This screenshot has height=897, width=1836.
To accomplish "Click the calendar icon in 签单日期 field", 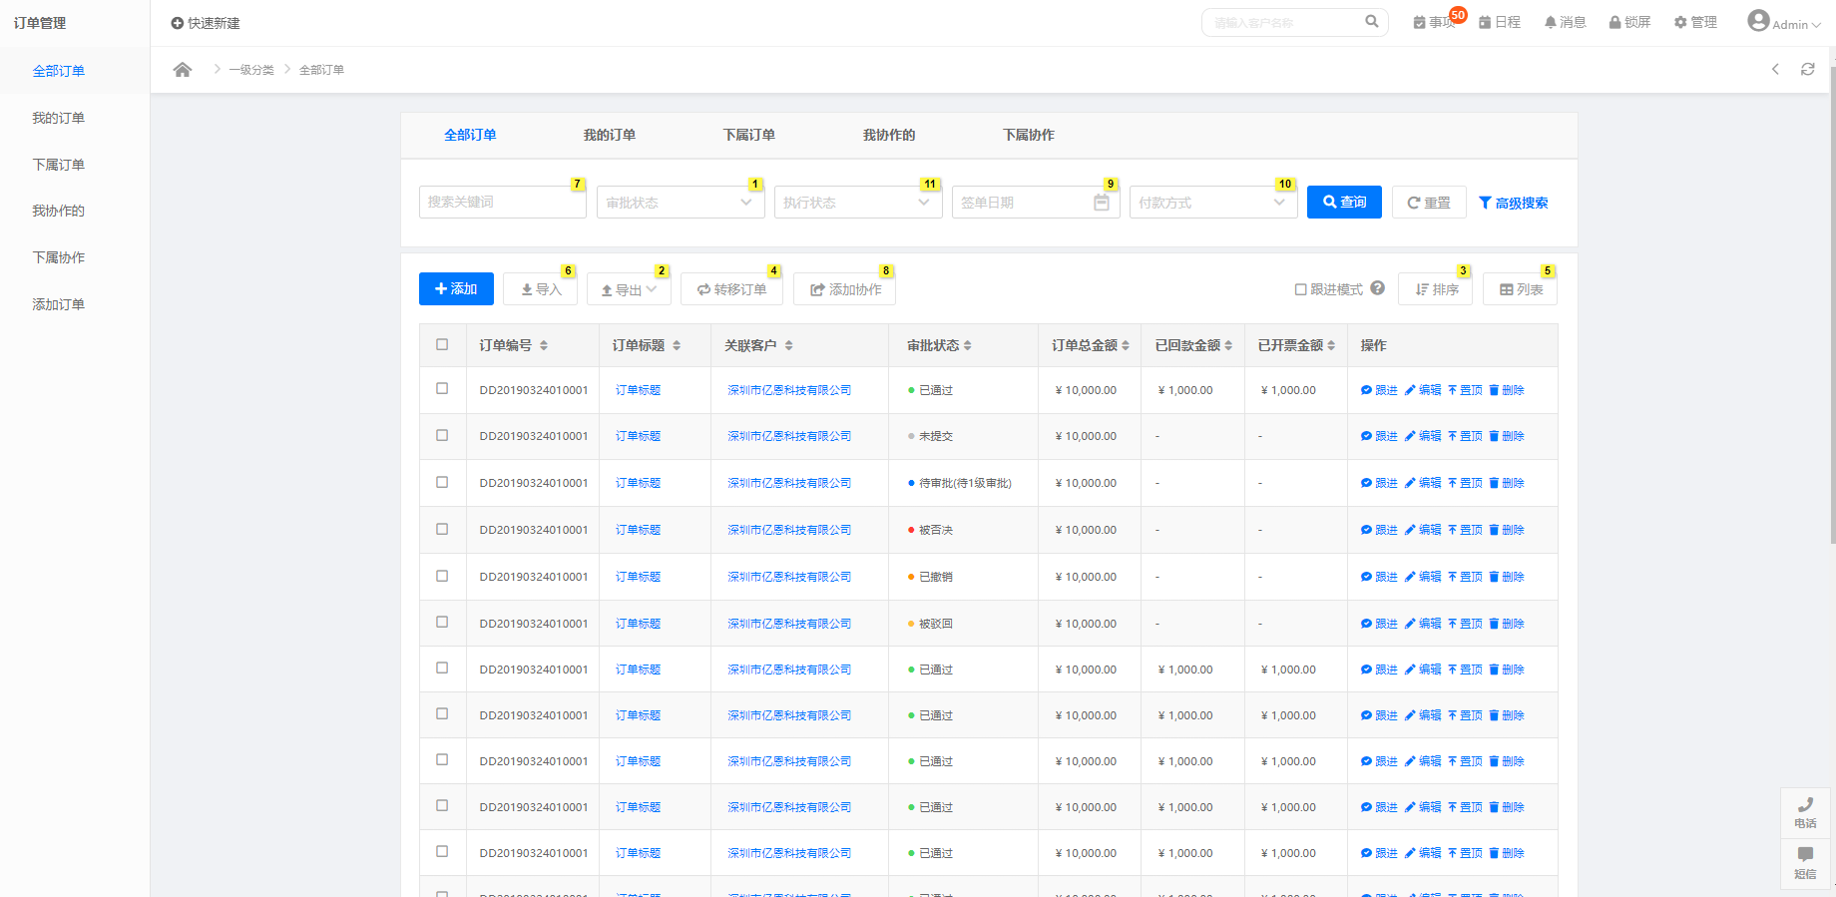I will click(1102, 203).
